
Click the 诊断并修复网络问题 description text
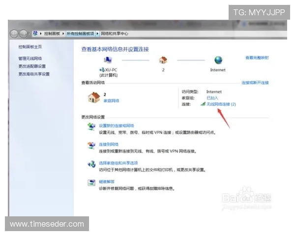point(137,188)
